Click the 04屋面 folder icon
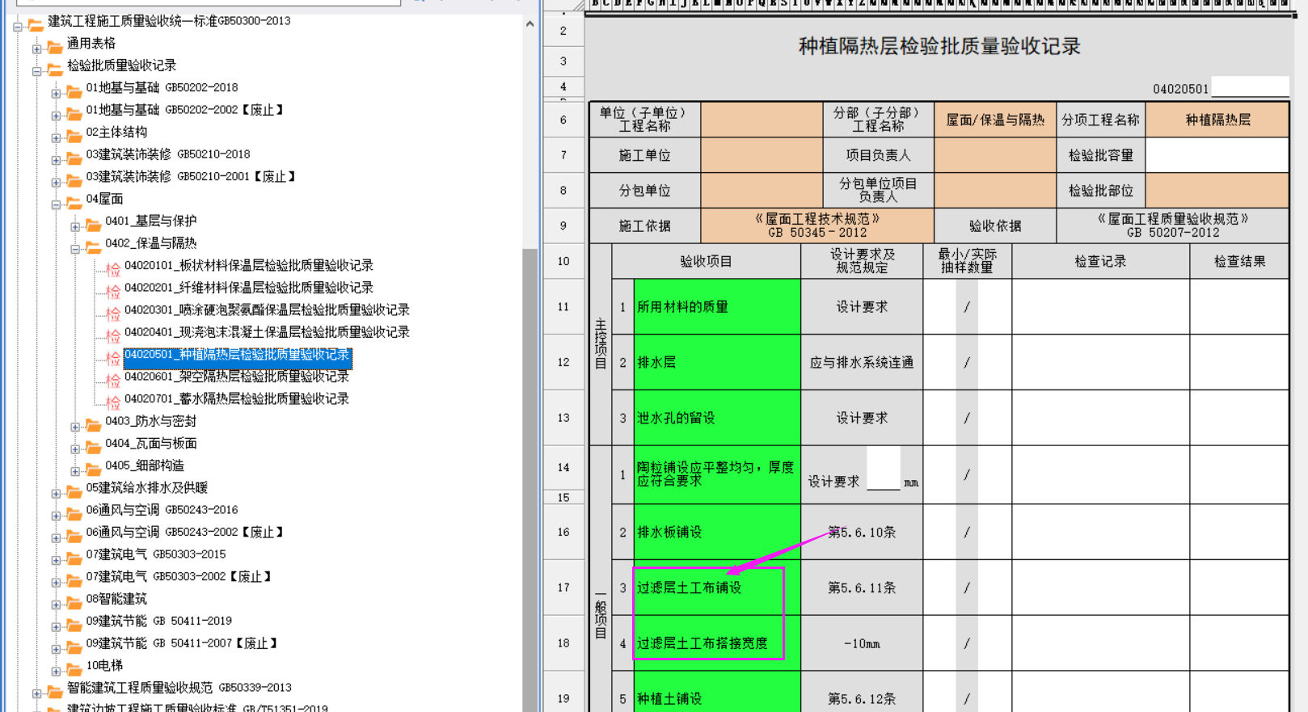Screen dimensions: 1308x712 [74, 203]
